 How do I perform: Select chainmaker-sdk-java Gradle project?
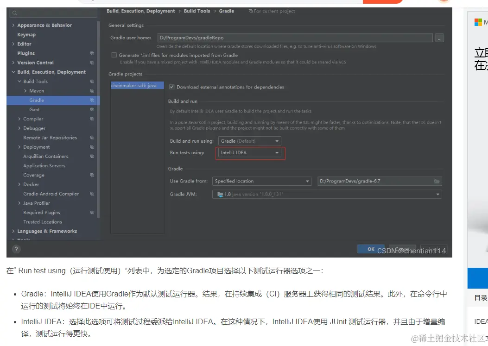(x=137, y=86)
